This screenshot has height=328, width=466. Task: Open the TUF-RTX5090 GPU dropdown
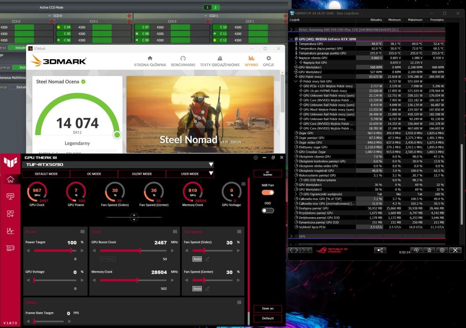tap(211, 164)
